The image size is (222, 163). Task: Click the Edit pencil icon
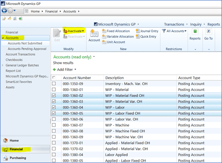[x=57, y=33]
